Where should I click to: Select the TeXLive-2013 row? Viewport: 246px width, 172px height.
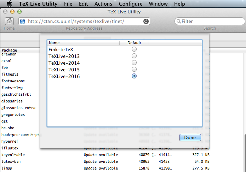pyautogui.click(x=125, y=56)
